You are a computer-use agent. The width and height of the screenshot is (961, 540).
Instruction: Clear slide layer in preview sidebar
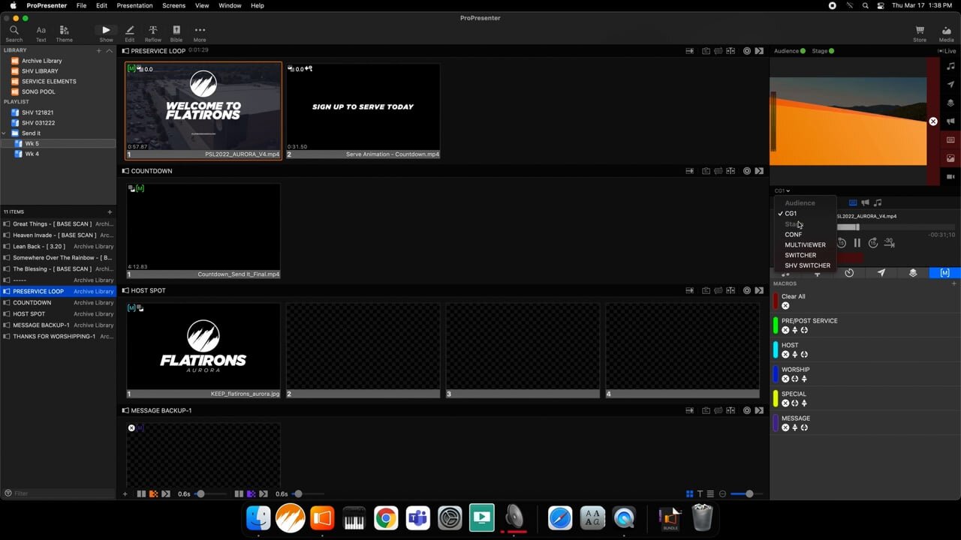tap(950, 140)
